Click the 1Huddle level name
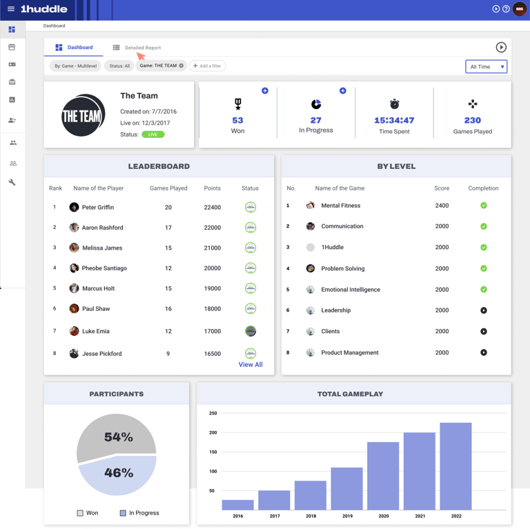Screen dimensions: 530x529 (332, 248)
